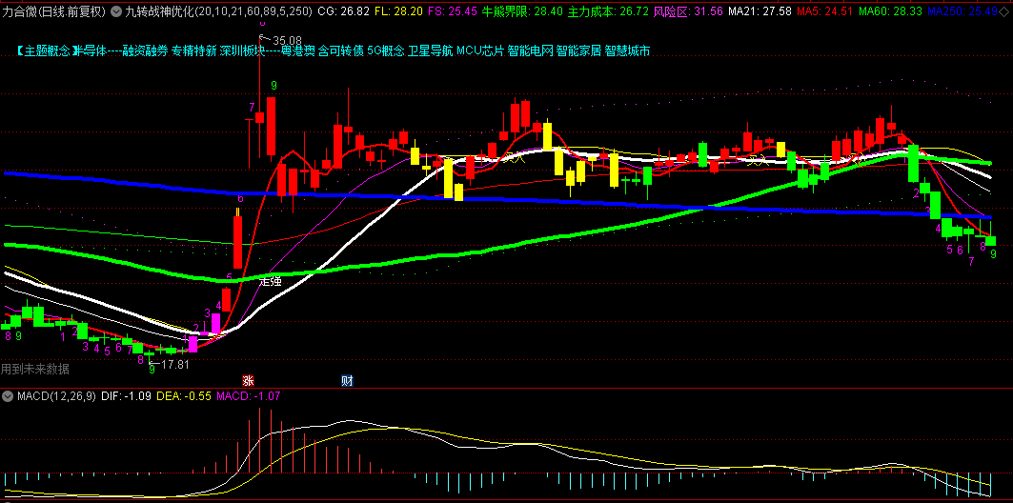Select red MA5: 24.51 reading
This screenshot has width=1013, height=503.
point(823,11)
